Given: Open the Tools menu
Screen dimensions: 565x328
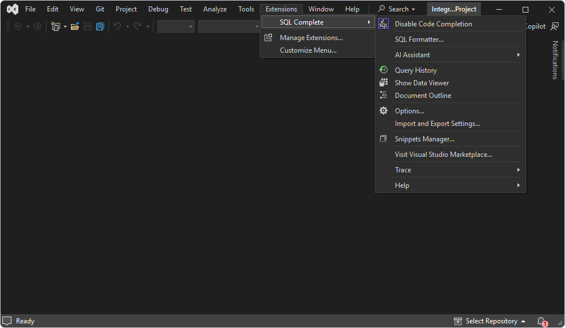Looking at the screenshot, I should [x=246, y=9].
